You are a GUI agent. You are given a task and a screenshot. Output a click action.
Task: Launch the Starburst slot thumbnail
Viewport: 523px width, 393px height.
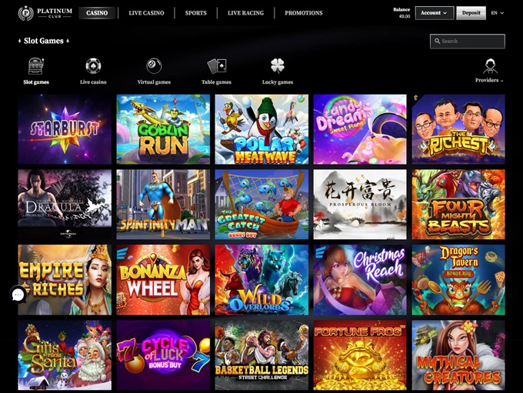pos(65,129)
